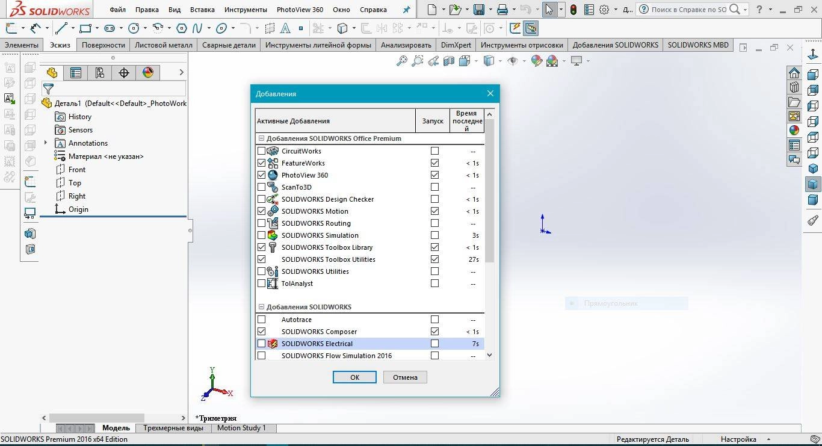This screenshot has width=822, height=446.
Task: Toggle SOLIDWORKS Motion start-up checkbox
Action: (x=434, y=211)
